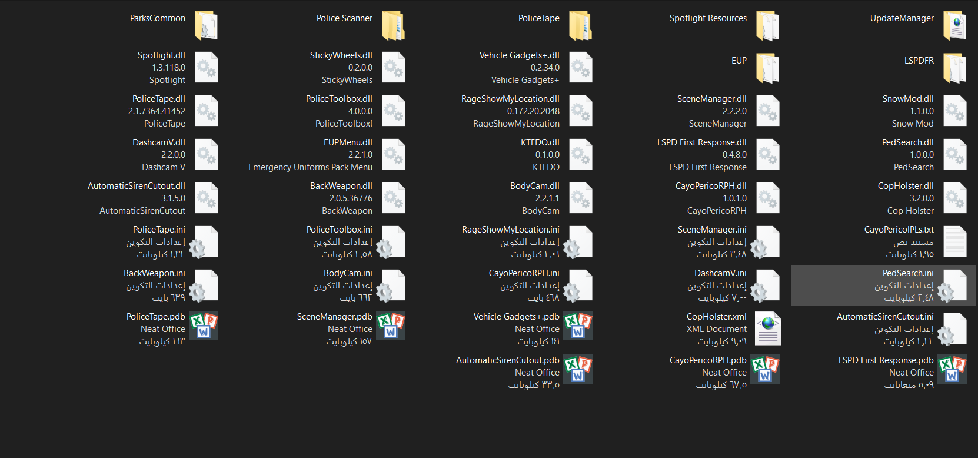Screen dimensions: 978x458
Task: Select the PoliceToolbox.ini settings file icon
Action: pos(391,242)
